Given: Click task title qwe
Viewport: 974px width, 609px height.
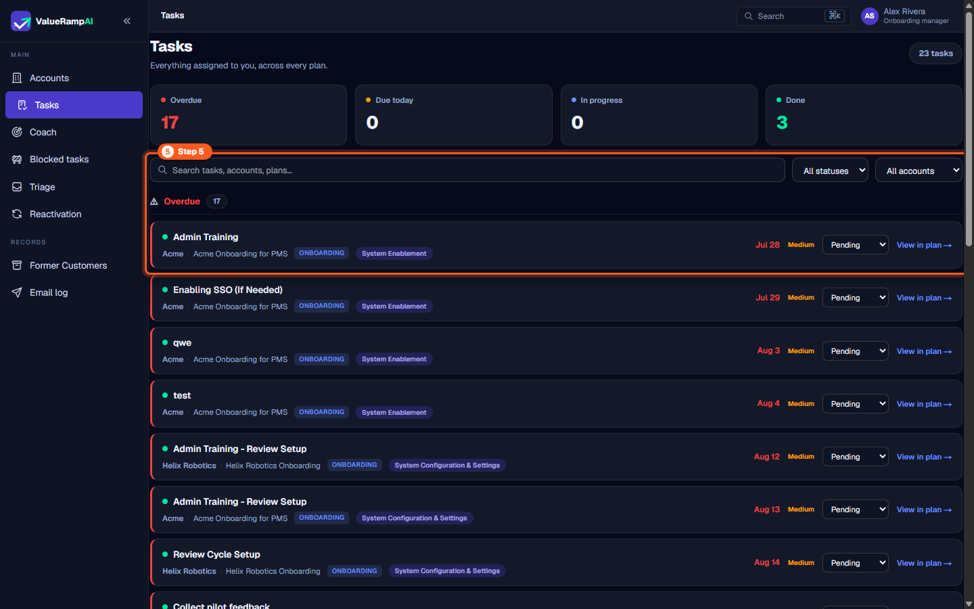Looking at the screenshot, I should click(x=182, y=342).
